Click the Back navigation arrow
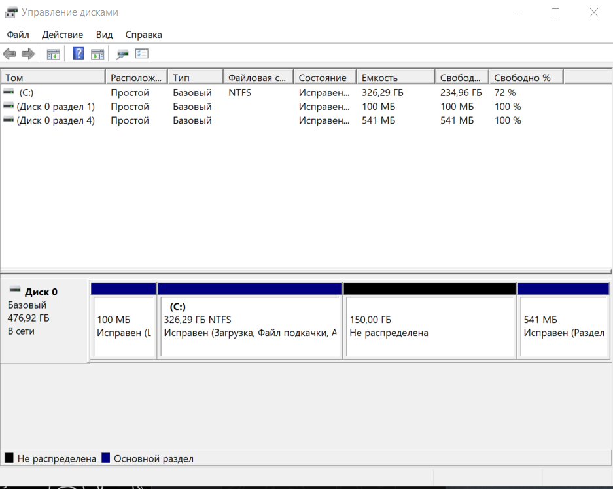Image resolution: width=613 pixels, height=489 pixels. pyautogui.click(x=9, y=54)
